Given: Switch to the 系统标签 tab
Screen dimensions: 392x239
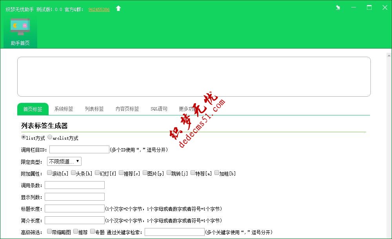Looking at the screenshot, I should (63, 109).
